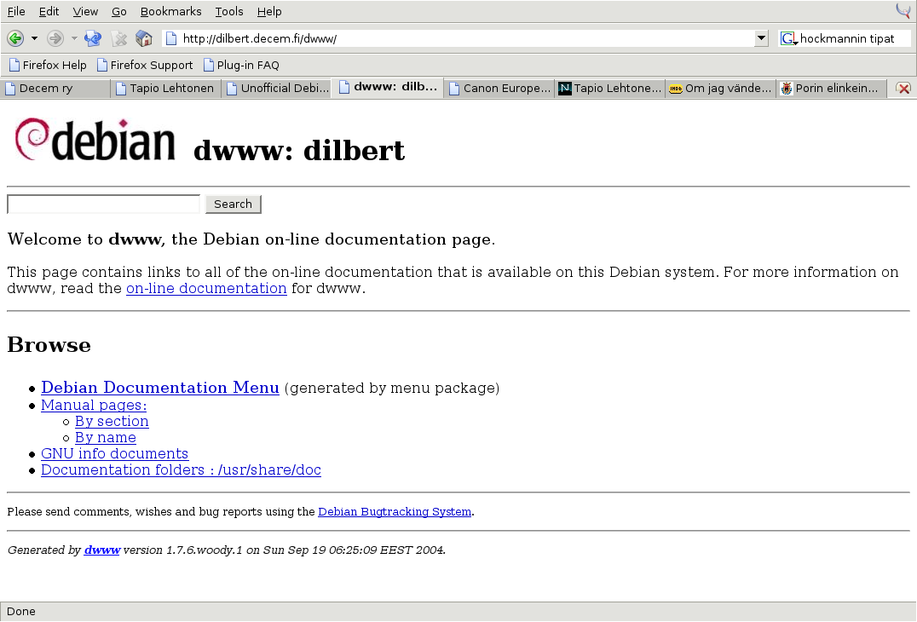This screenshot has width=917, height=622.
Task: Switch to the Decem ry tab
Action: point(55,89)
